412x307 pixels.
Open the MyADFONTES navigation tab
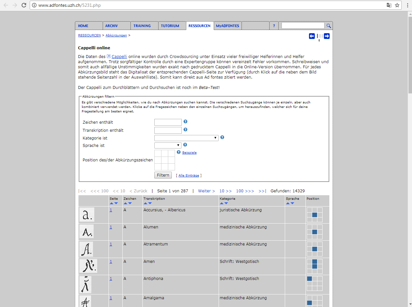228,26
